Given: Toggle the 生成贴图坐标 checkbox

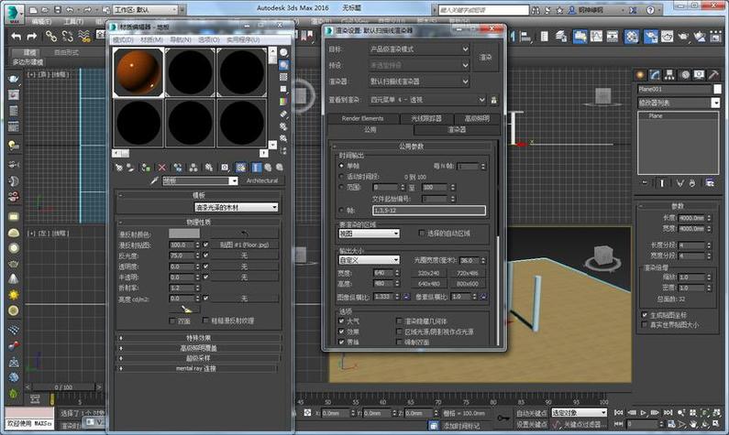Looking at the screenshot, I should 645,314.
